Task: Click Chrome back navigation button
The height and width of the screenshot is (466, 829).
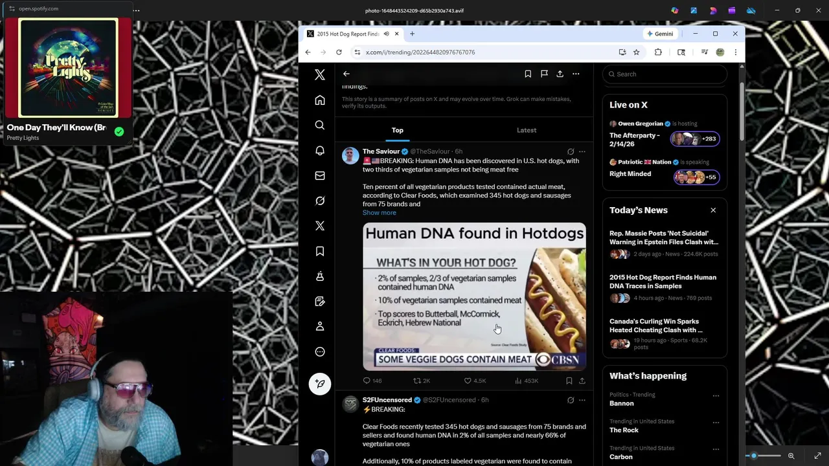Action: 308,52
